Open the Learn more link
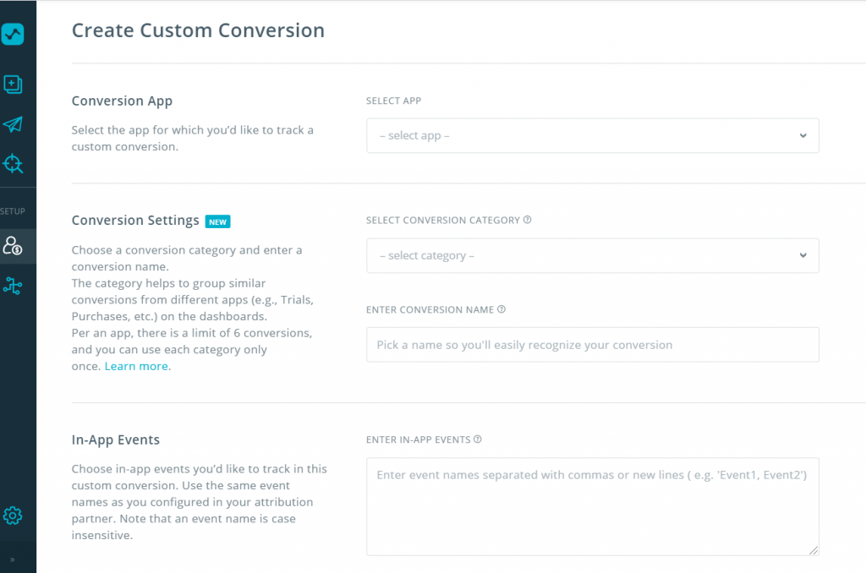The image size is (866, 573). pyautogui.click(x=136, y=366)
